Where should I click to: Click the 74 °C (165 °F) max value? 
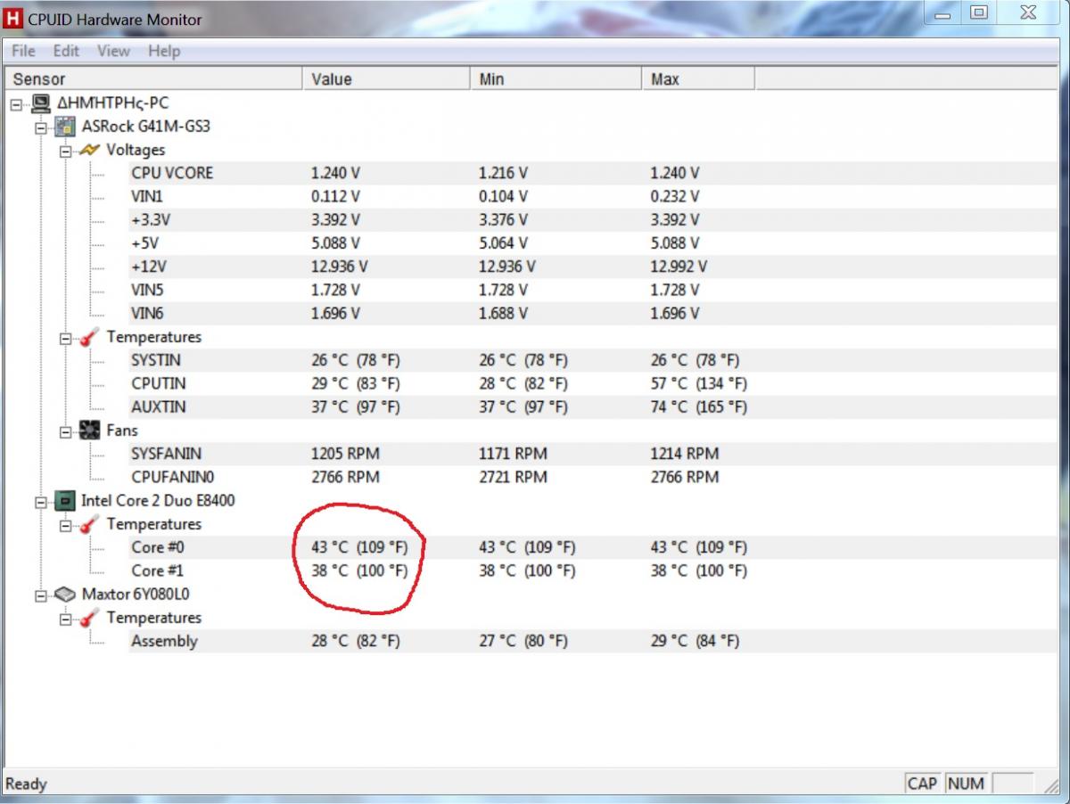[x=698, y=406]
